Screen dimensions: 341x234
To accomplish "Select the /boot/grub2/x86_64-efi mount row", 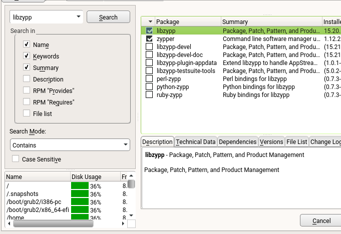I will click(66, 210).
